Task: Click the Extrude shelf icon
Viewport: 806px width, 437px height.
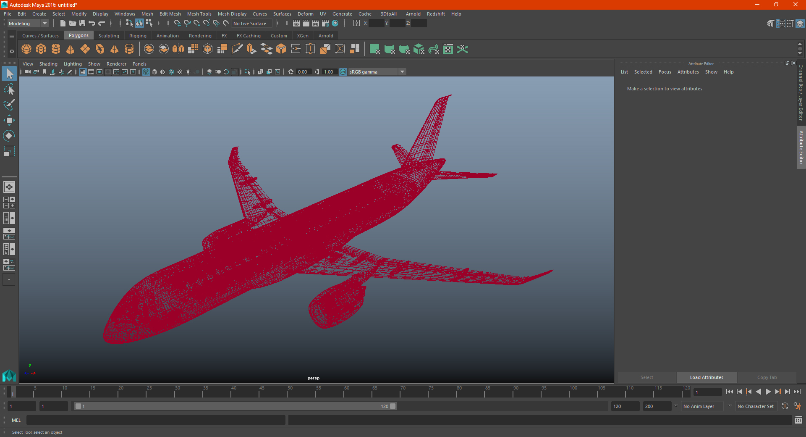Action: (252, 49)
